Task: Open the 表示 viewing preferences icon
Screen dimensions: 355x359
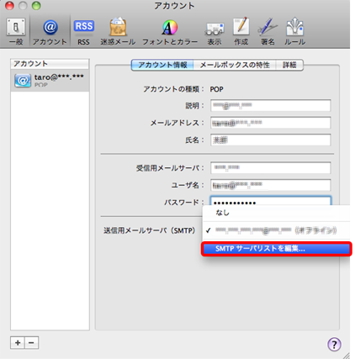Action: (x=215, y=32)
